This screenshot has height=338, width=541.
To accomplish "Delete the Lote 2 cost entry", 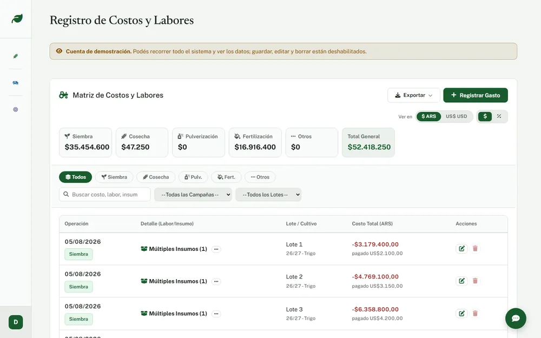I will (x=475, y=281).
